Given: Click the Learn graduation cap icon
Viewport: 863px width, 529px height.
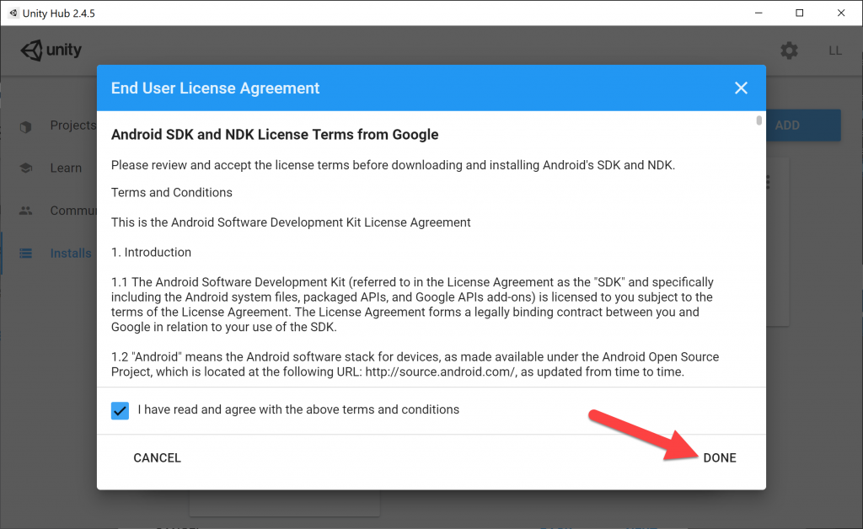Looking at the screenshot, I should pos(26,168).
